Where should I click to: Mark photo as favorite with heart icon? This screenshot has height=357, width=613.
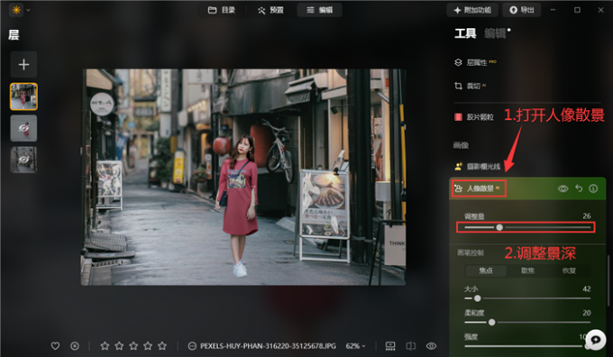tap(55, 346)
